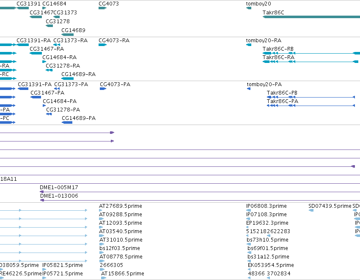
Task: Click the CG31278-PA protein label
Action: click(x=63, y=110)
